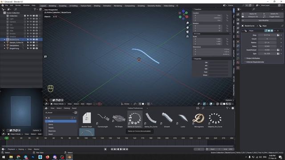
Task: Select the Anchor Chain asset thumbnail
Action: (87, 119)
